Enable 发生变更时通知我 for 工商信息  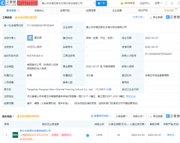[x=26, y=17]
